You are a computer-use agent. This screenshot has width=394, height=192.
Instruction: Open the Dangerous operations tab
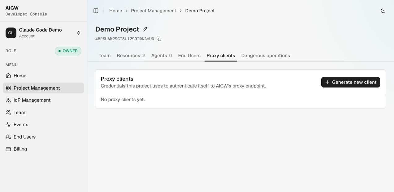pos(266,56)
